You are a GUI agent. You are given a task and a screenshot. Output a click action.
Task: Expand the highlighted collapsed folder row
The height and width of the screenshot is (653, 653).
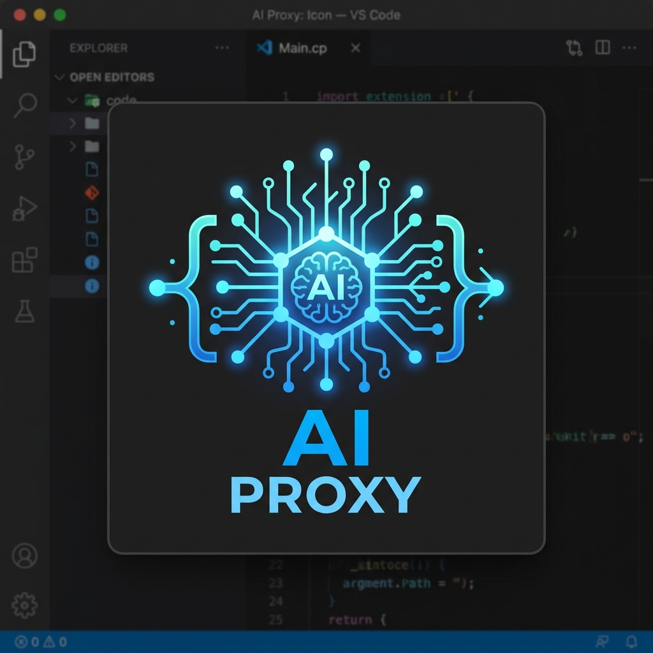(x=79, y=123)
